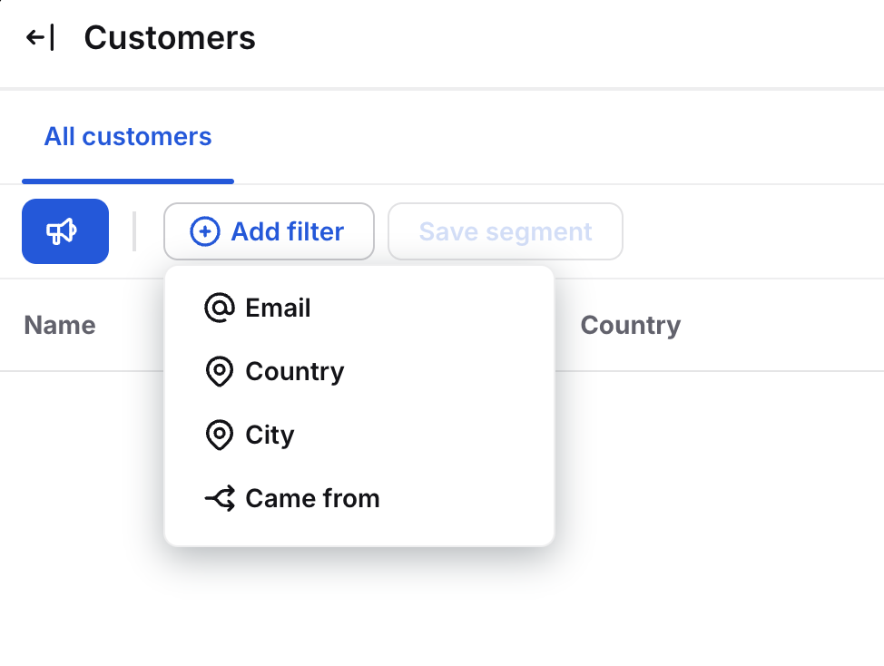Open the megaphone broadcast button
Screen dimensions: 884x666
65,231
